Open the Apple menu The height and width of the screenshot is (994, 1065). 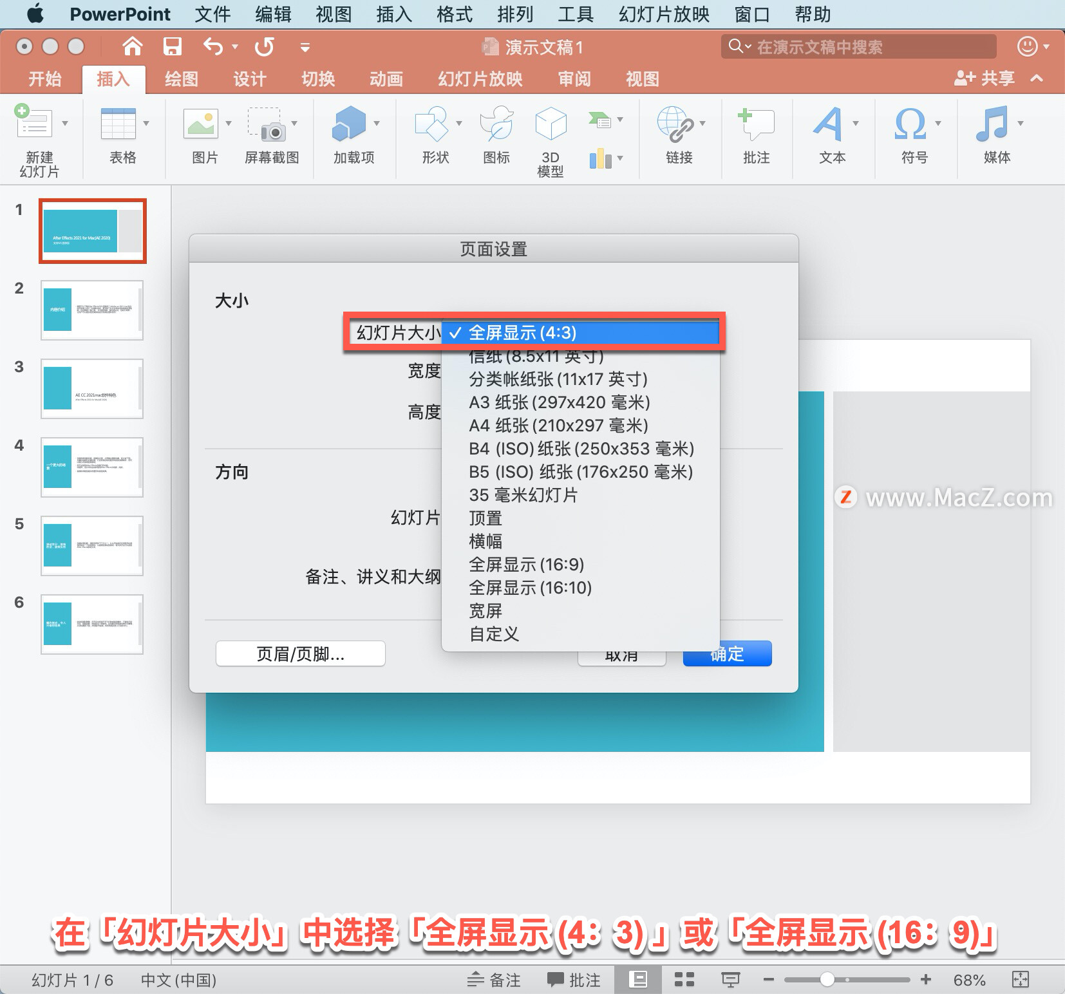(x=35, y=14)
